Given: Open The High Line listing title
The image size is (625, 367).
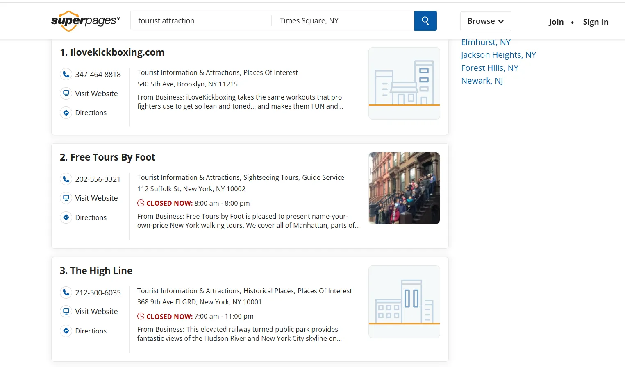Looking at the screenshot, I should pyautogui.click(x=101, y=270).
